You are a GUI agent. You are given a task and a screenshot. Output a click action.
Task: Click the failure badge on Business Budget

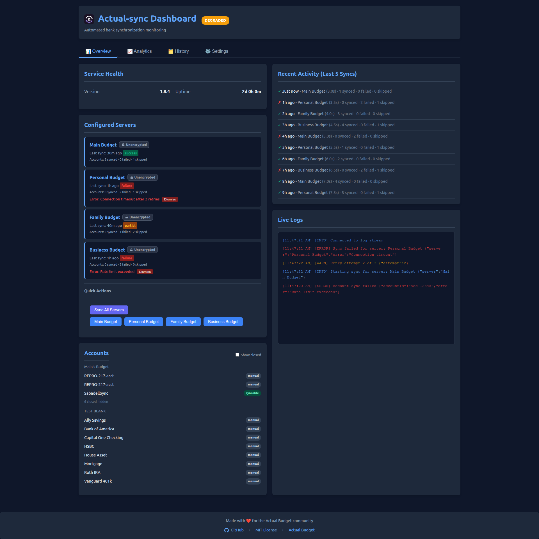(x=127, y=258)
